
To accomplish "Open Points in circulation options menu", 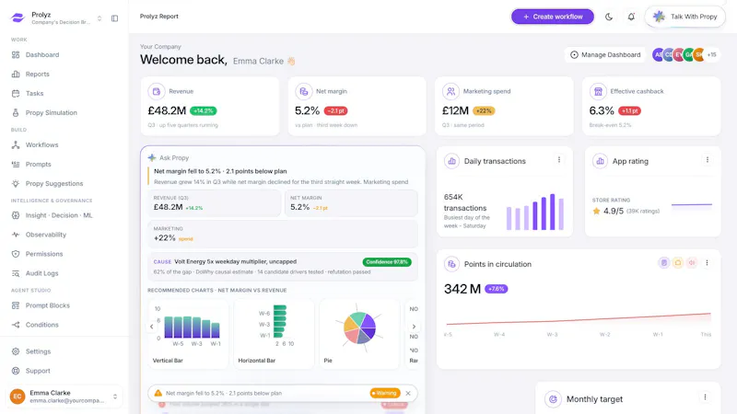I will pos(707,263).
